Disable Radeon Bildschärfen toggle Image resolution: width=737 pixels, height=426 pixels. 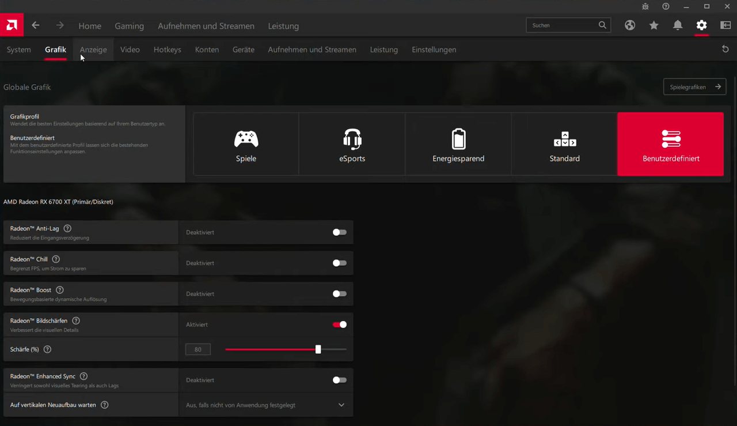340,325
